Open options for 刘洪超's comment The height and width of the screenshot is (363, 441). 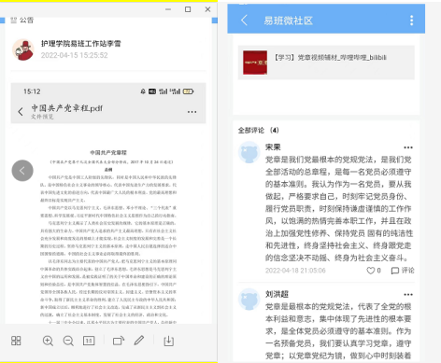(x=408, y=294)
